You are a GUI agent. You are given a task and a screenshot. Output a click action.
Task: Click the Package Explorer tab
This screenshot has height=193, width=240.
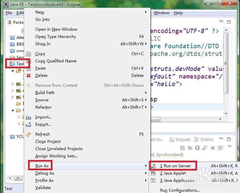[x=16, y=22]
